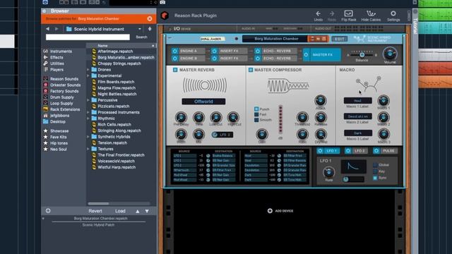
Task: Select Utilities in the browser sidebar
Action: 57,64
